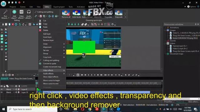This screenshot has height=112, width=200.
Task: Apply the Remove all quick style
Action: pyautogui.click(x=66, y=14)
